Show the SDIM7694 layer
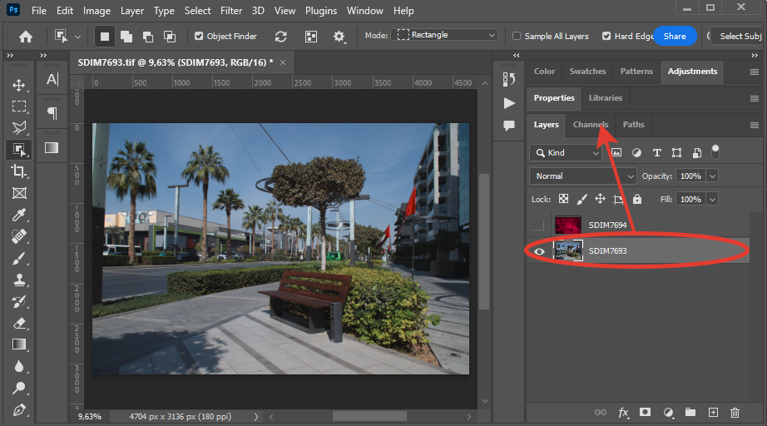The height and width of the screenshot is (426, 767). point(539,225)
